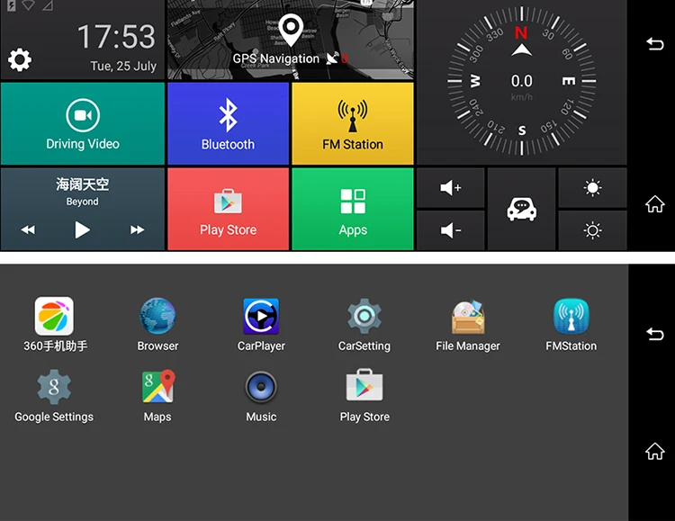Open the green Apps tile
The image size is (675, 521).
tap(352, 209)
